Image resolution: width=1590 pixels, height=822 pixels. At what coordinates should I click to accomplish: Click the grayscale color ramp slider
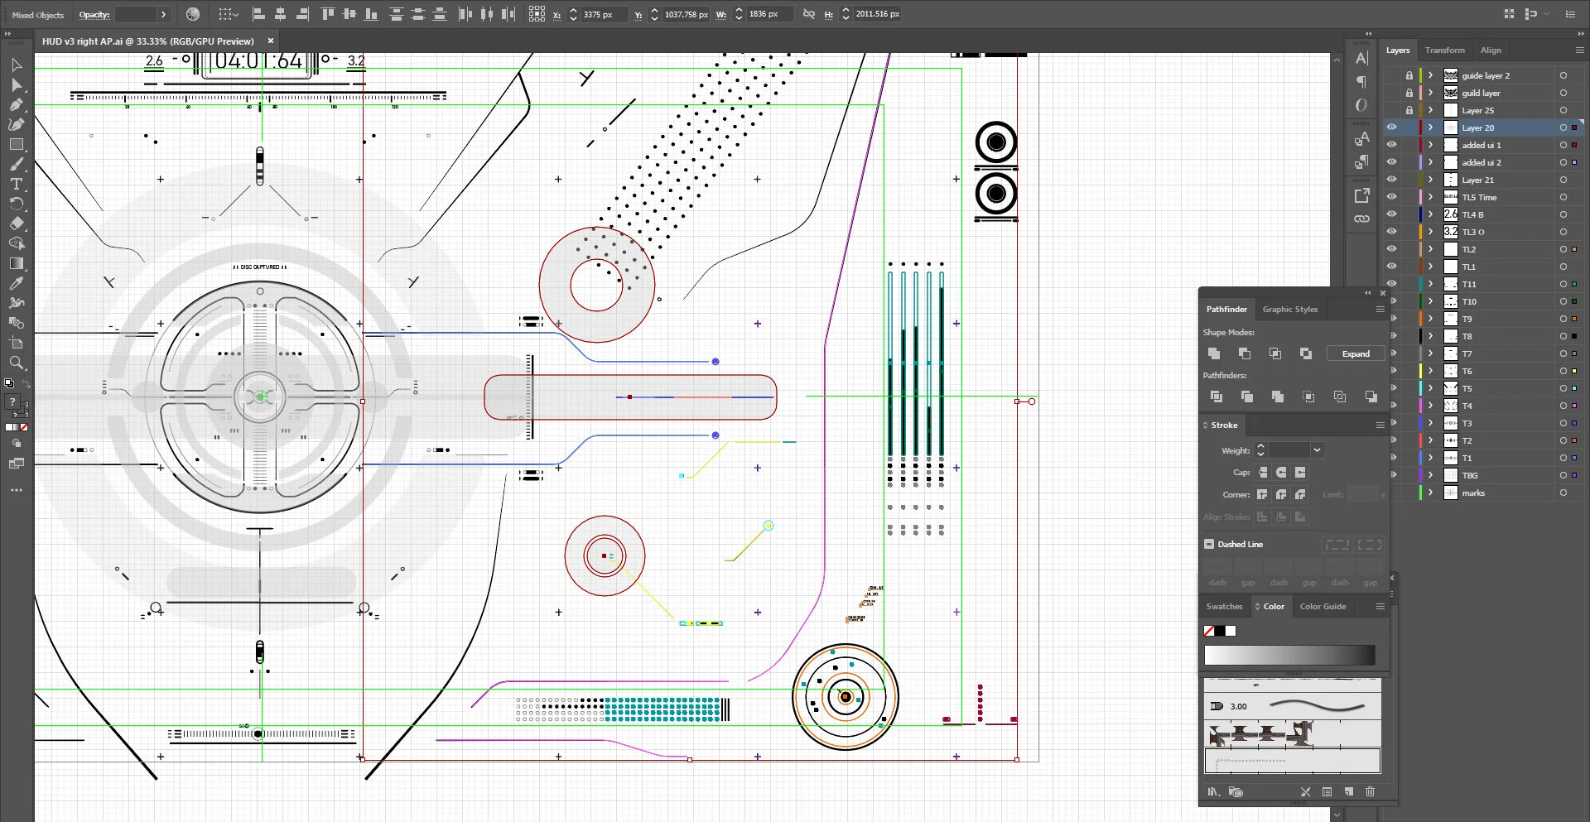click(1289, 656)
